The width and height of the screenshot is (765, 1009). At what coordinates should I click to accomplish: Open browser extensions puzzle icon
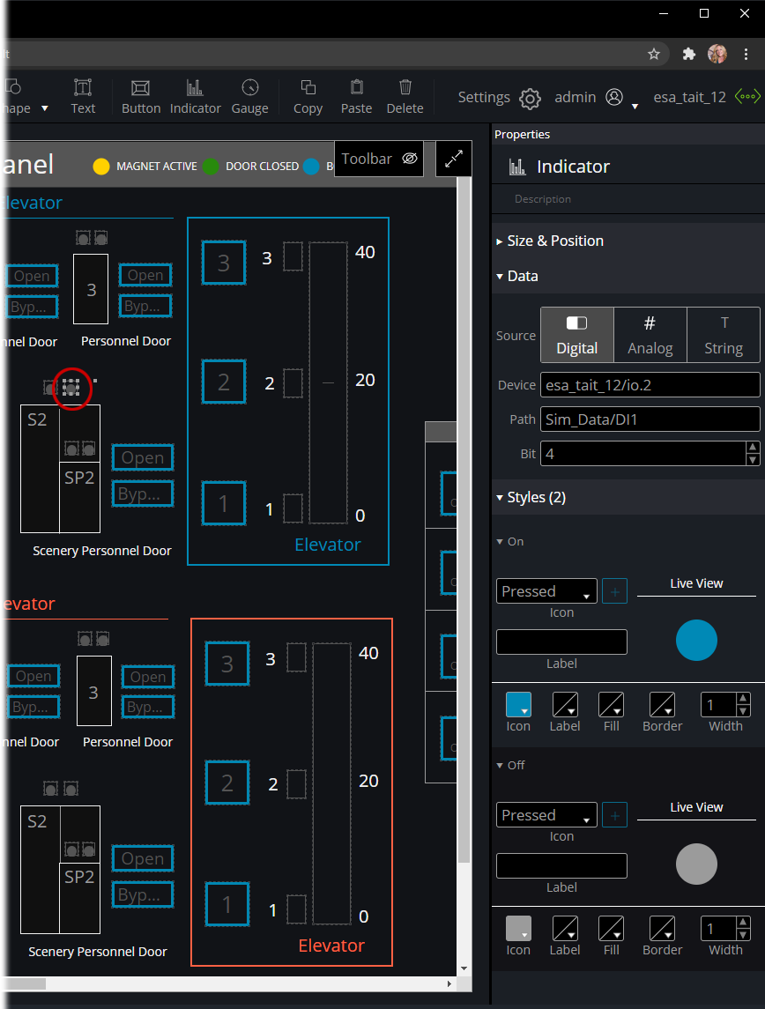689,54
